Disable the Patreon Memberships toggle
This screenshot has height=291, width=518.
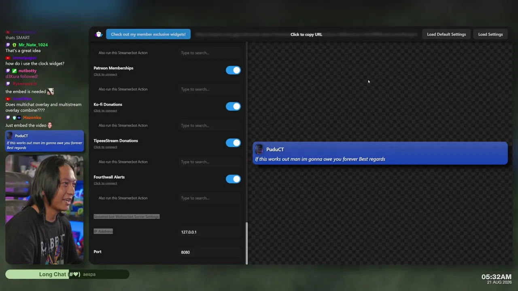[x=233, y=70]
